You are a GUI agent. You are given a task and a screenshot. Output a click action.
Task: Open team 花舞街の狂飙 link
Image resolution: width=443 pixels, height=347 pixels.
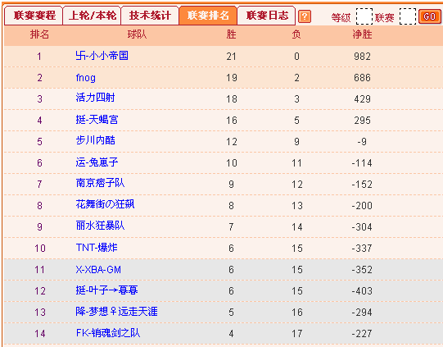105,204
